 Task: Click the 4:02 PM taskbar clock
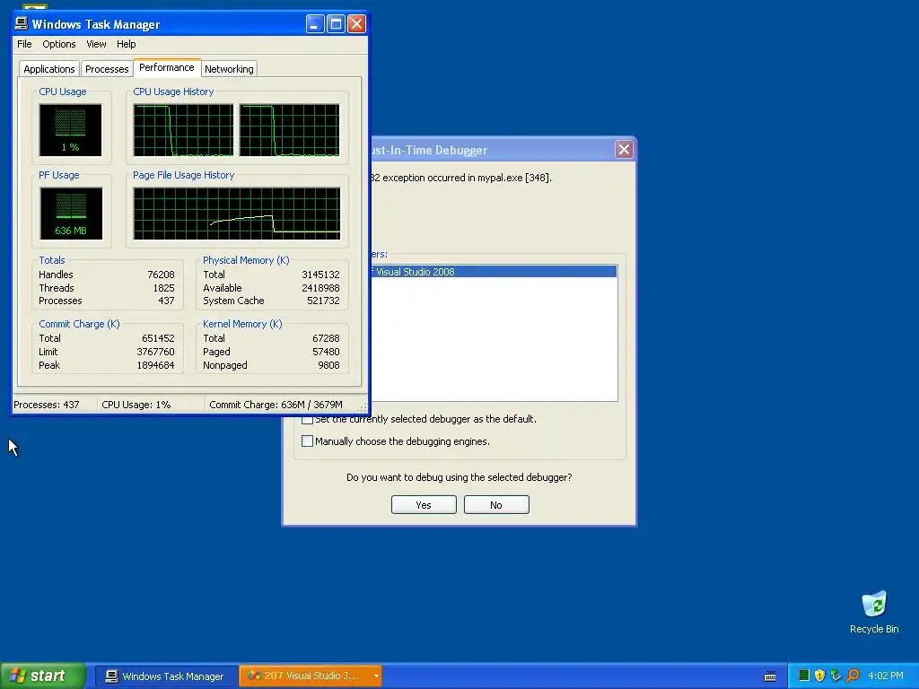pyautogui.click(x=886, y=676)
